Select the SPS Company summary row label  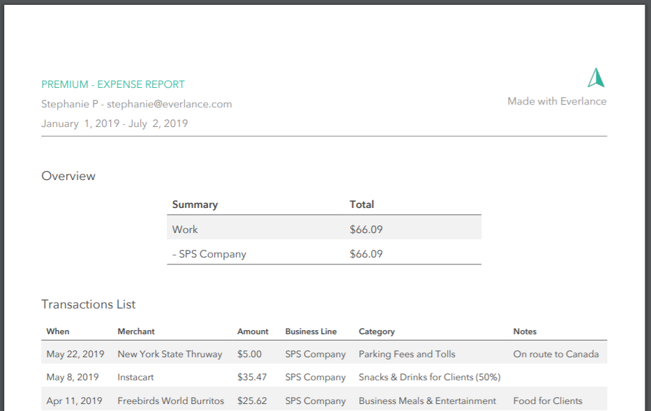click(209, 254)
